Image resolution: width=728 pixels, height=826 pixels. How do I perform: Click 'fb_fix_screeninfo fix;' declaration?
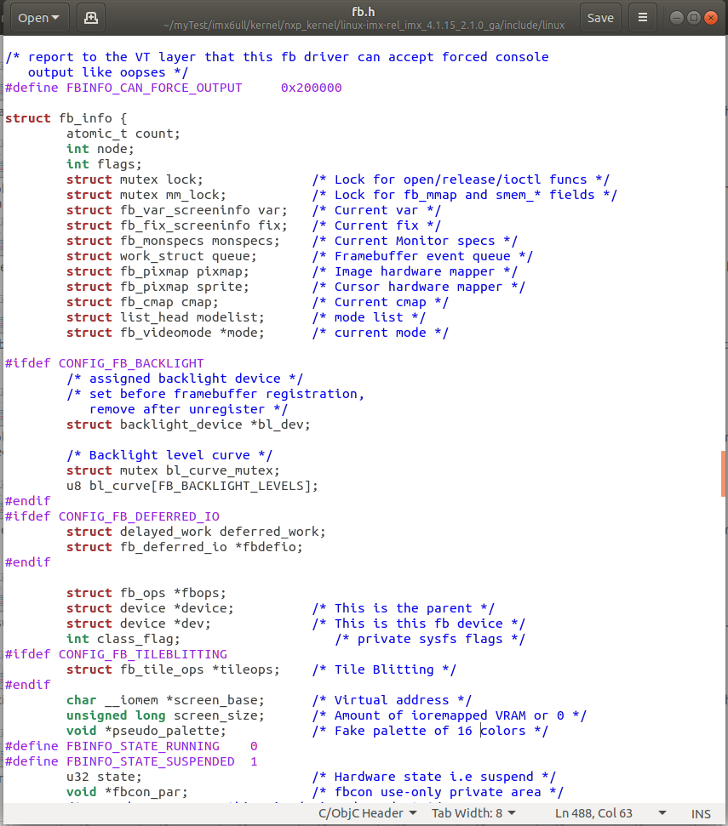coord(203,225)
